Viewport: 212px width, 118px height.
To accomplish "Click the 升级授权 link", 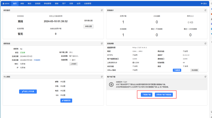I will pos(37,60).
